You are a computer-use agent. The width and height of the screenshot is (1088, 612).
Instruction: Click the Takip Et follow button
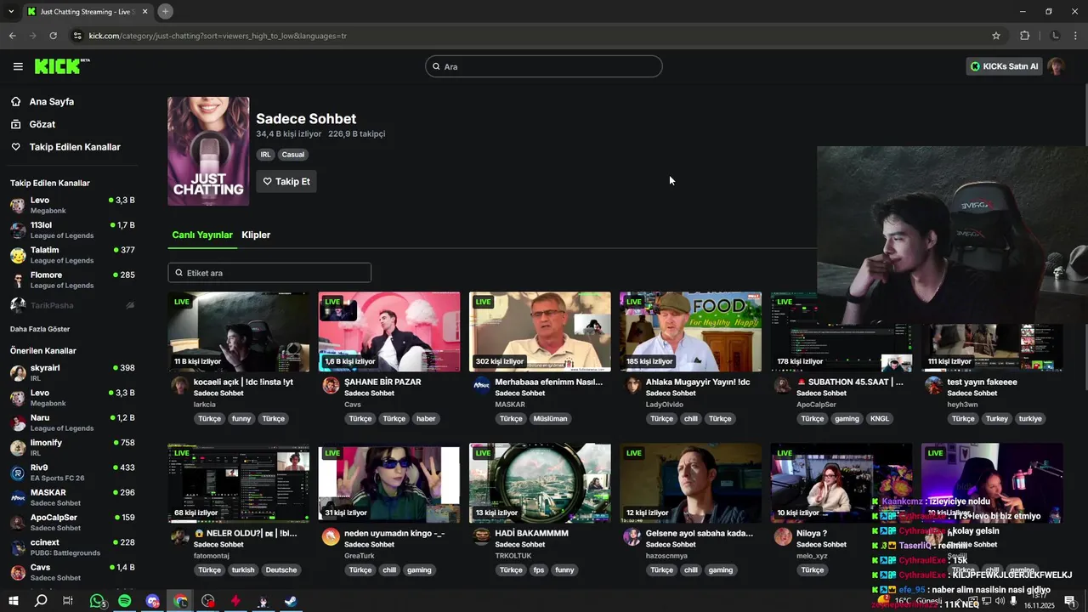click(x=286, y=181)
